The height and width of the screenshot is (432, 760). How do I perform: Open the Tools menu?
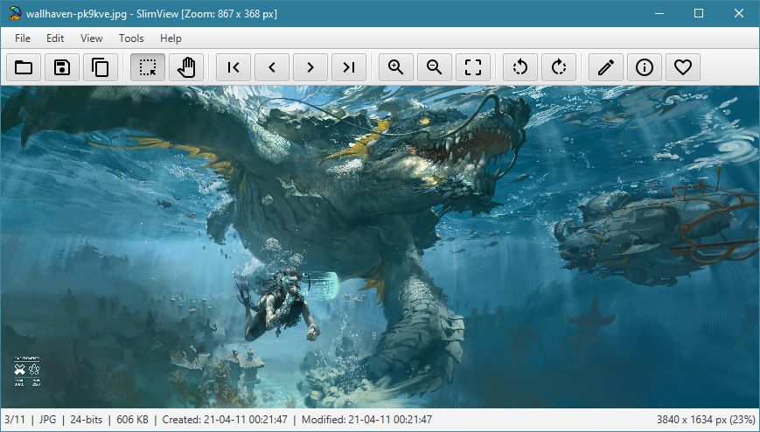coord(131,38)
